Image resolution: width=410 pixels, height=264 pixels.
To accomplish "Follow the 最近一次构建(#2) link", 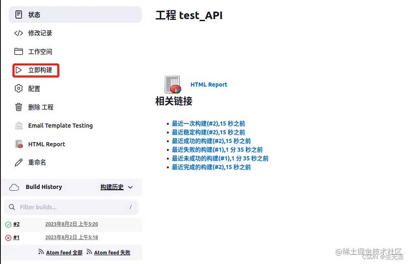I will point(208,124).
